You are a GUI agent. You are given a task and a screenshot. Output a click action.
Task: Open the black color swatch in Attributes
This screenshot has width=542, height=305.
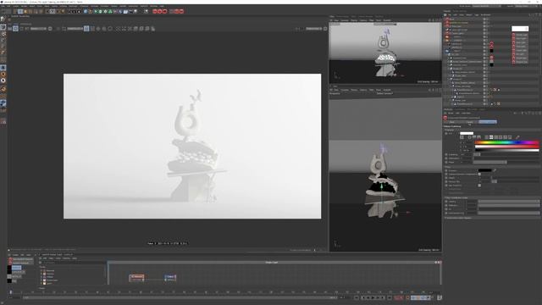pyautogui.click(x=485, y=170)
